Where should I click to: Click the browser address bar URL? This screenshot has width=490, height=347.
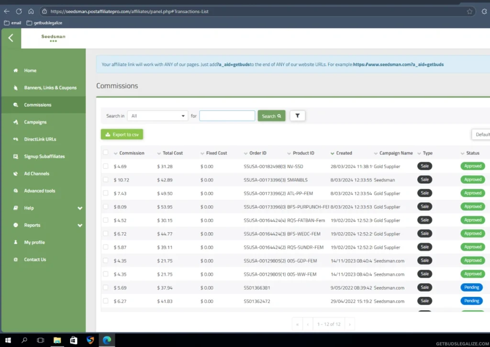[129, 11]
